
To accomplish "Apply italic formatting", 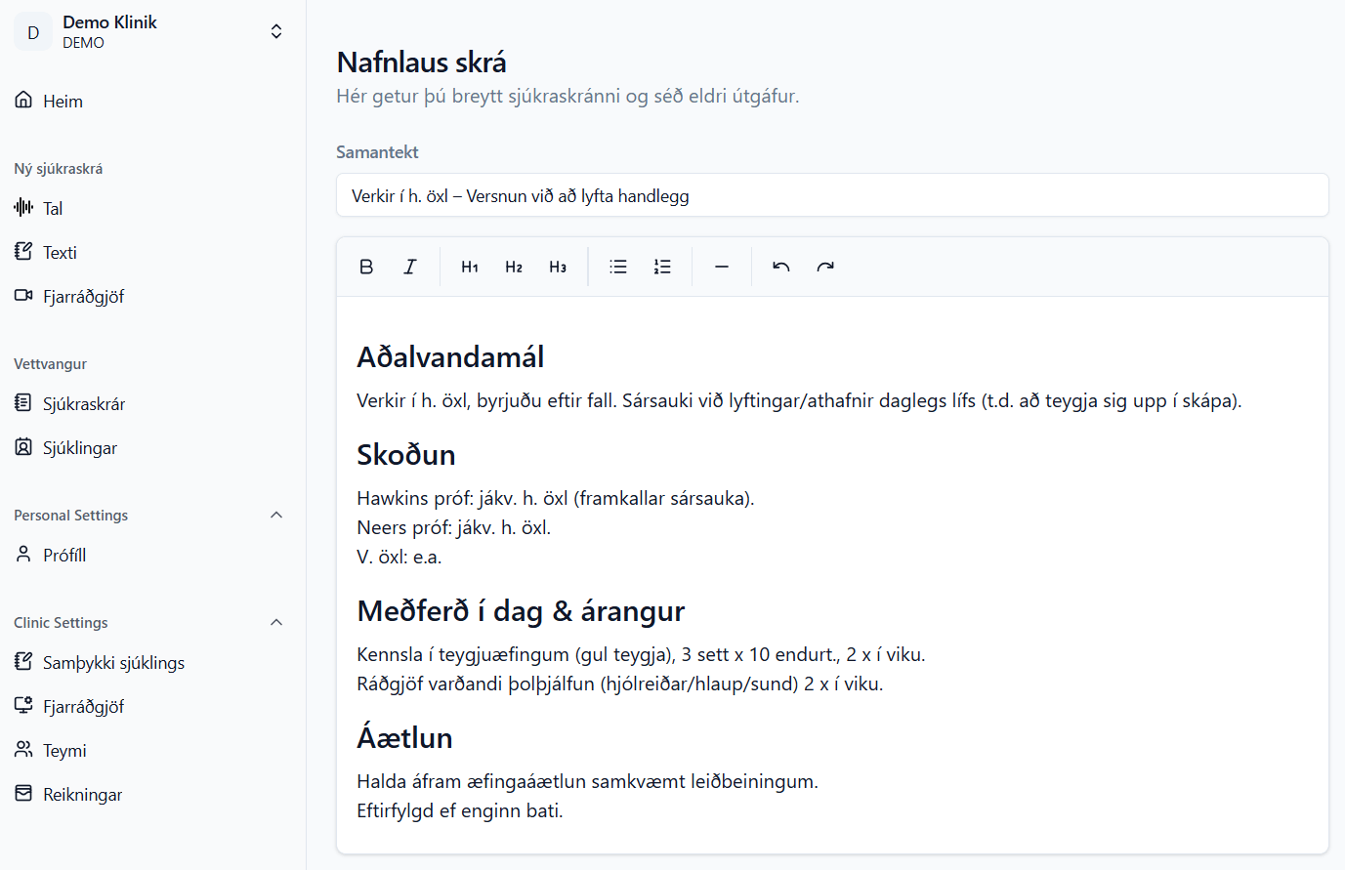I will 410,266.
